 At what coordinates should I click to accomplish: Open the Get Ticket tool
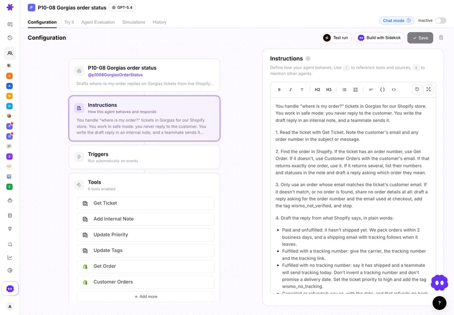pos(146,203)
